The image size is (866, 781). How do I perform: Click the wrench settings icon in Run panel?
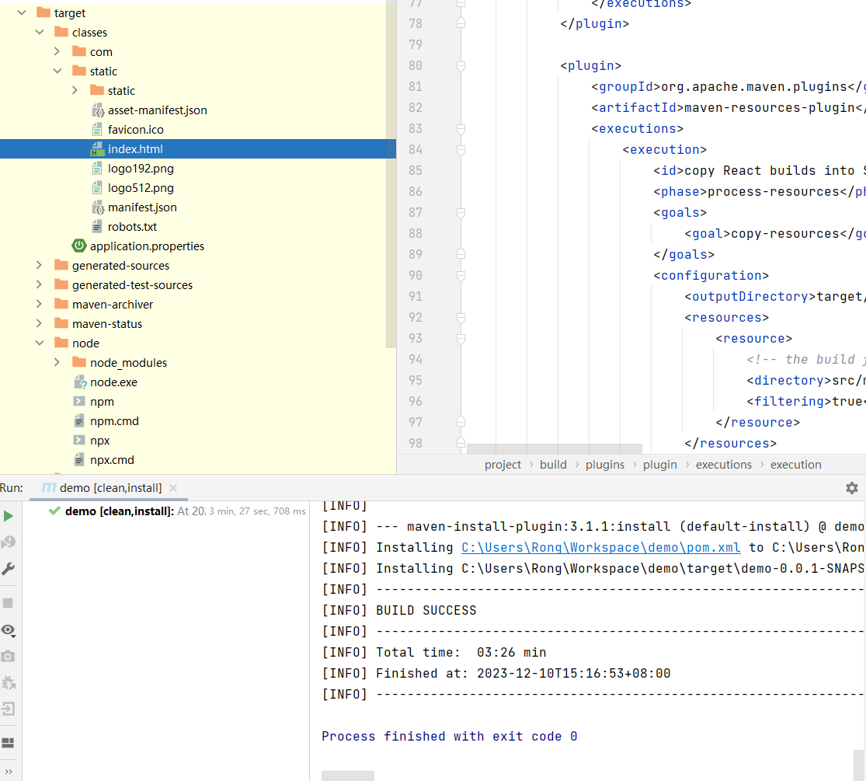click(9, 569)
